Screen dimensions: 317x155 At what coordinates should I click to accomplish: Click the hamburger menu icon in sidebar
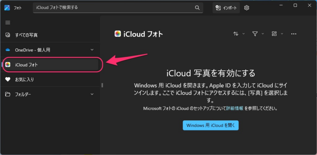pyautogui.click(x=8, y=22)
